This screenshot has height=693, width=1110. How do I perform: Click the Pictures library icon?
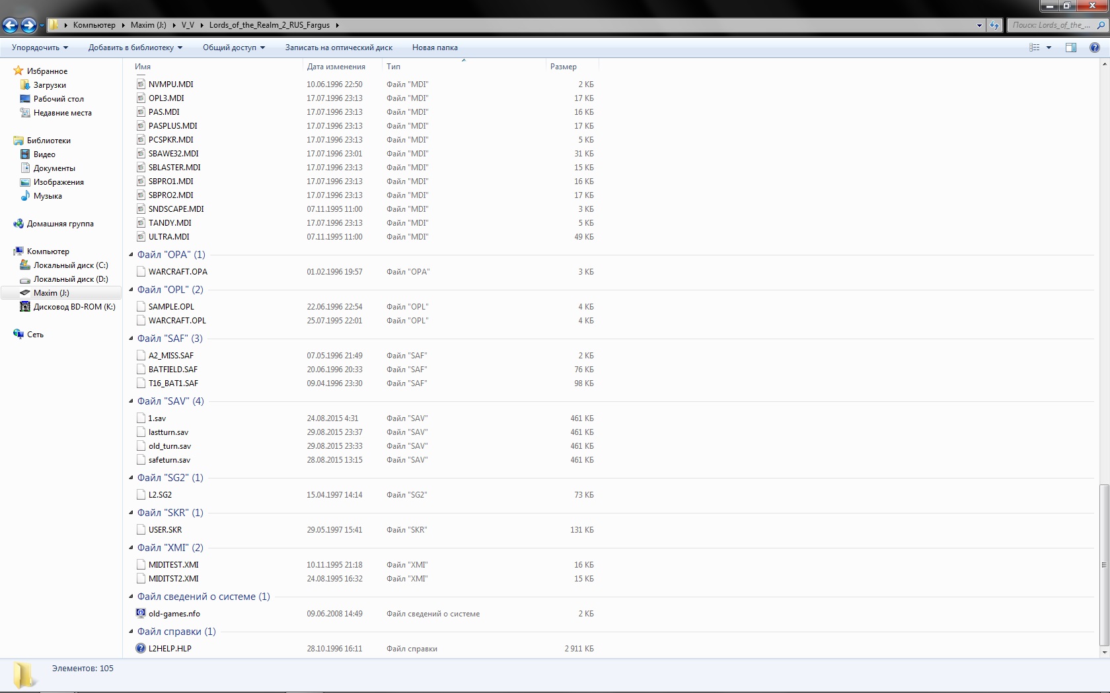pos(25,181)
